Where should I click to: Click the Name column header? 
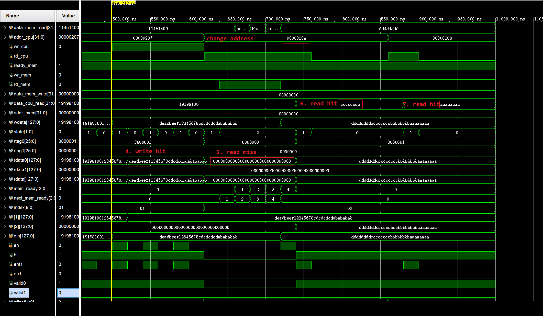pos(13,16)
